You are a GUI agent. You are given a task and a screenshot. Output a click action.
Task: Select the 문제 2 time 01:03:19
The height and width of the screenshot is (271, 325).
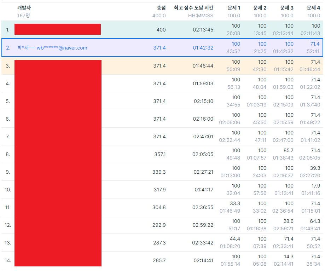257,105
